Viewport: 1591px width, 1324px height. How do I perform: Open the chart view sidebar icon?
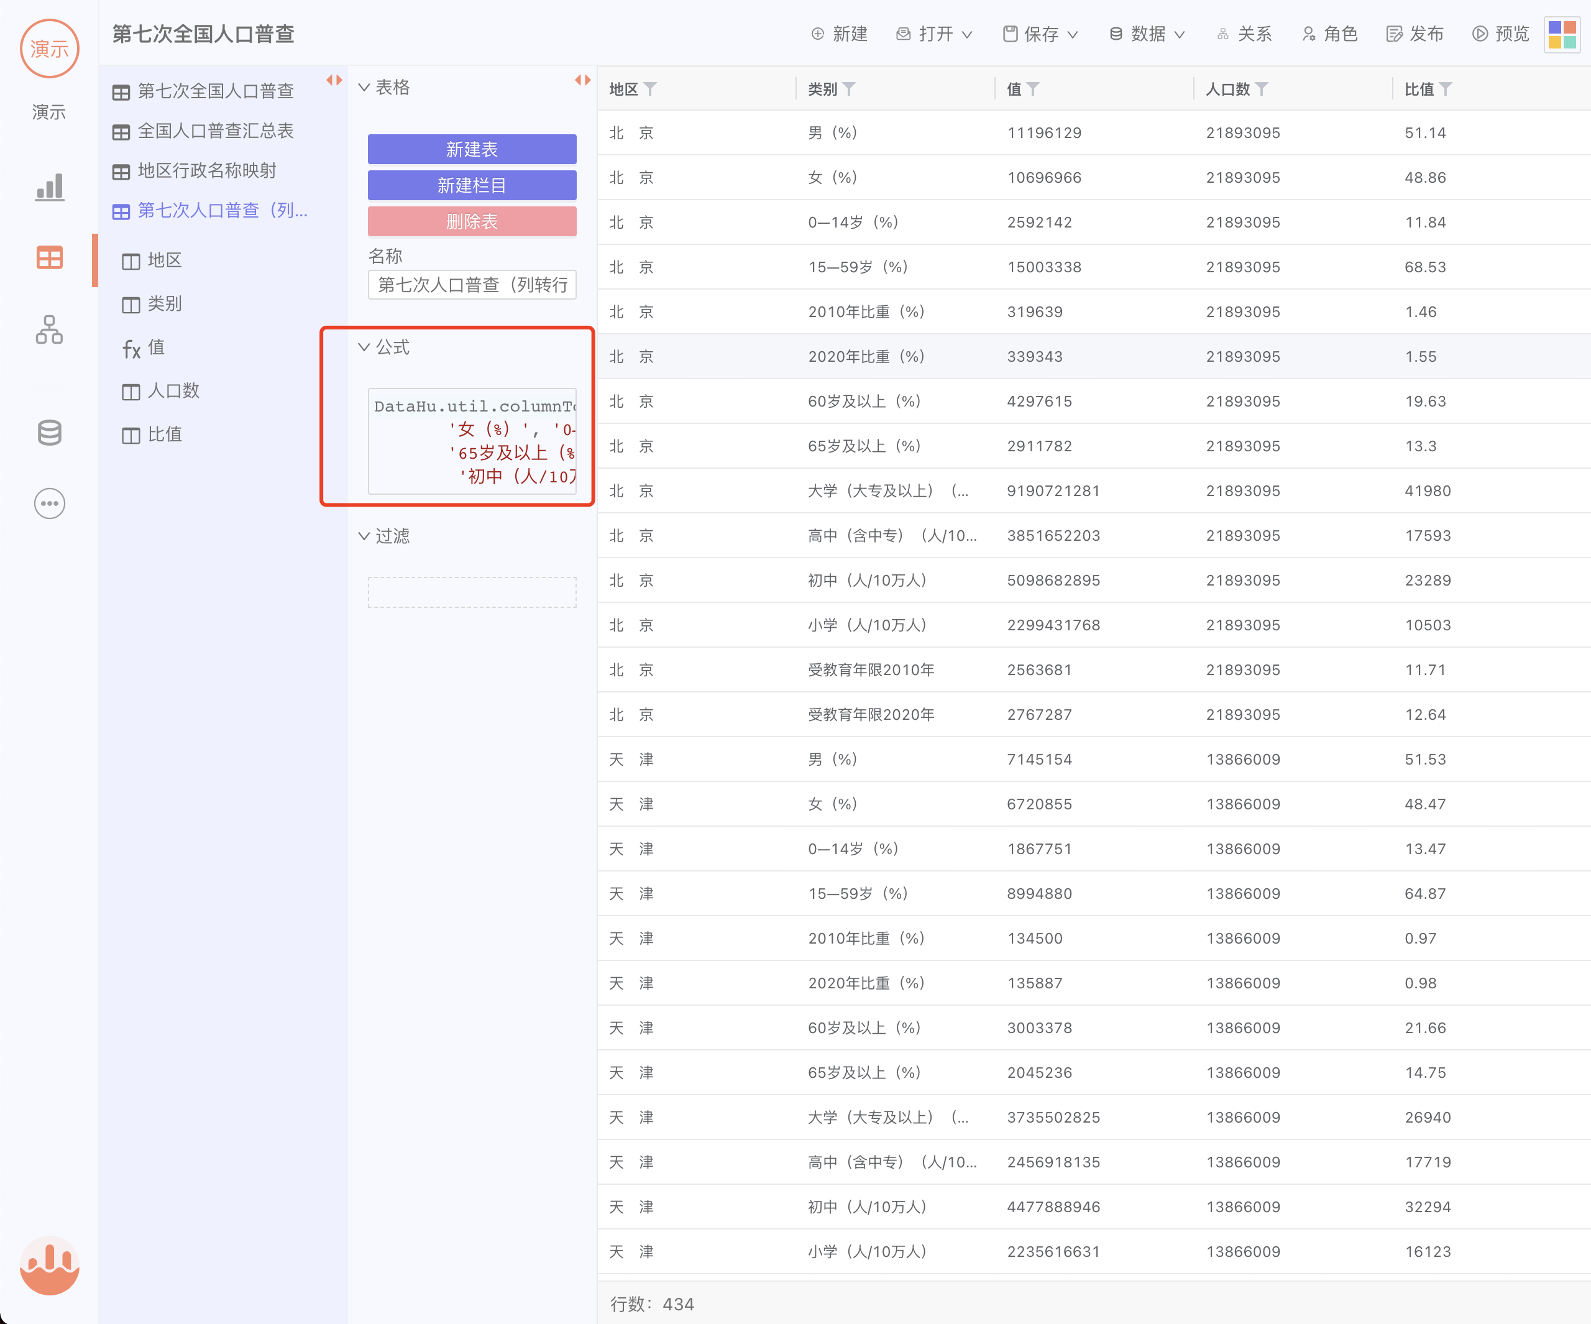50,186
